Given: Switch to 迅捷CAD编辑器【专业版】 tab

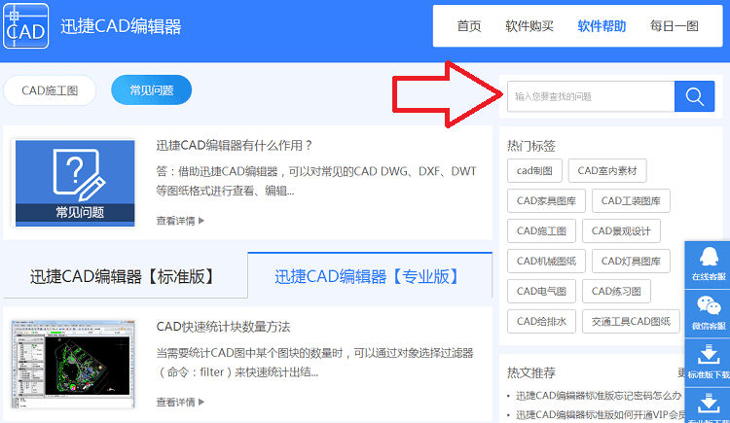Looking at the screenshot, I should tap(370, 276).
